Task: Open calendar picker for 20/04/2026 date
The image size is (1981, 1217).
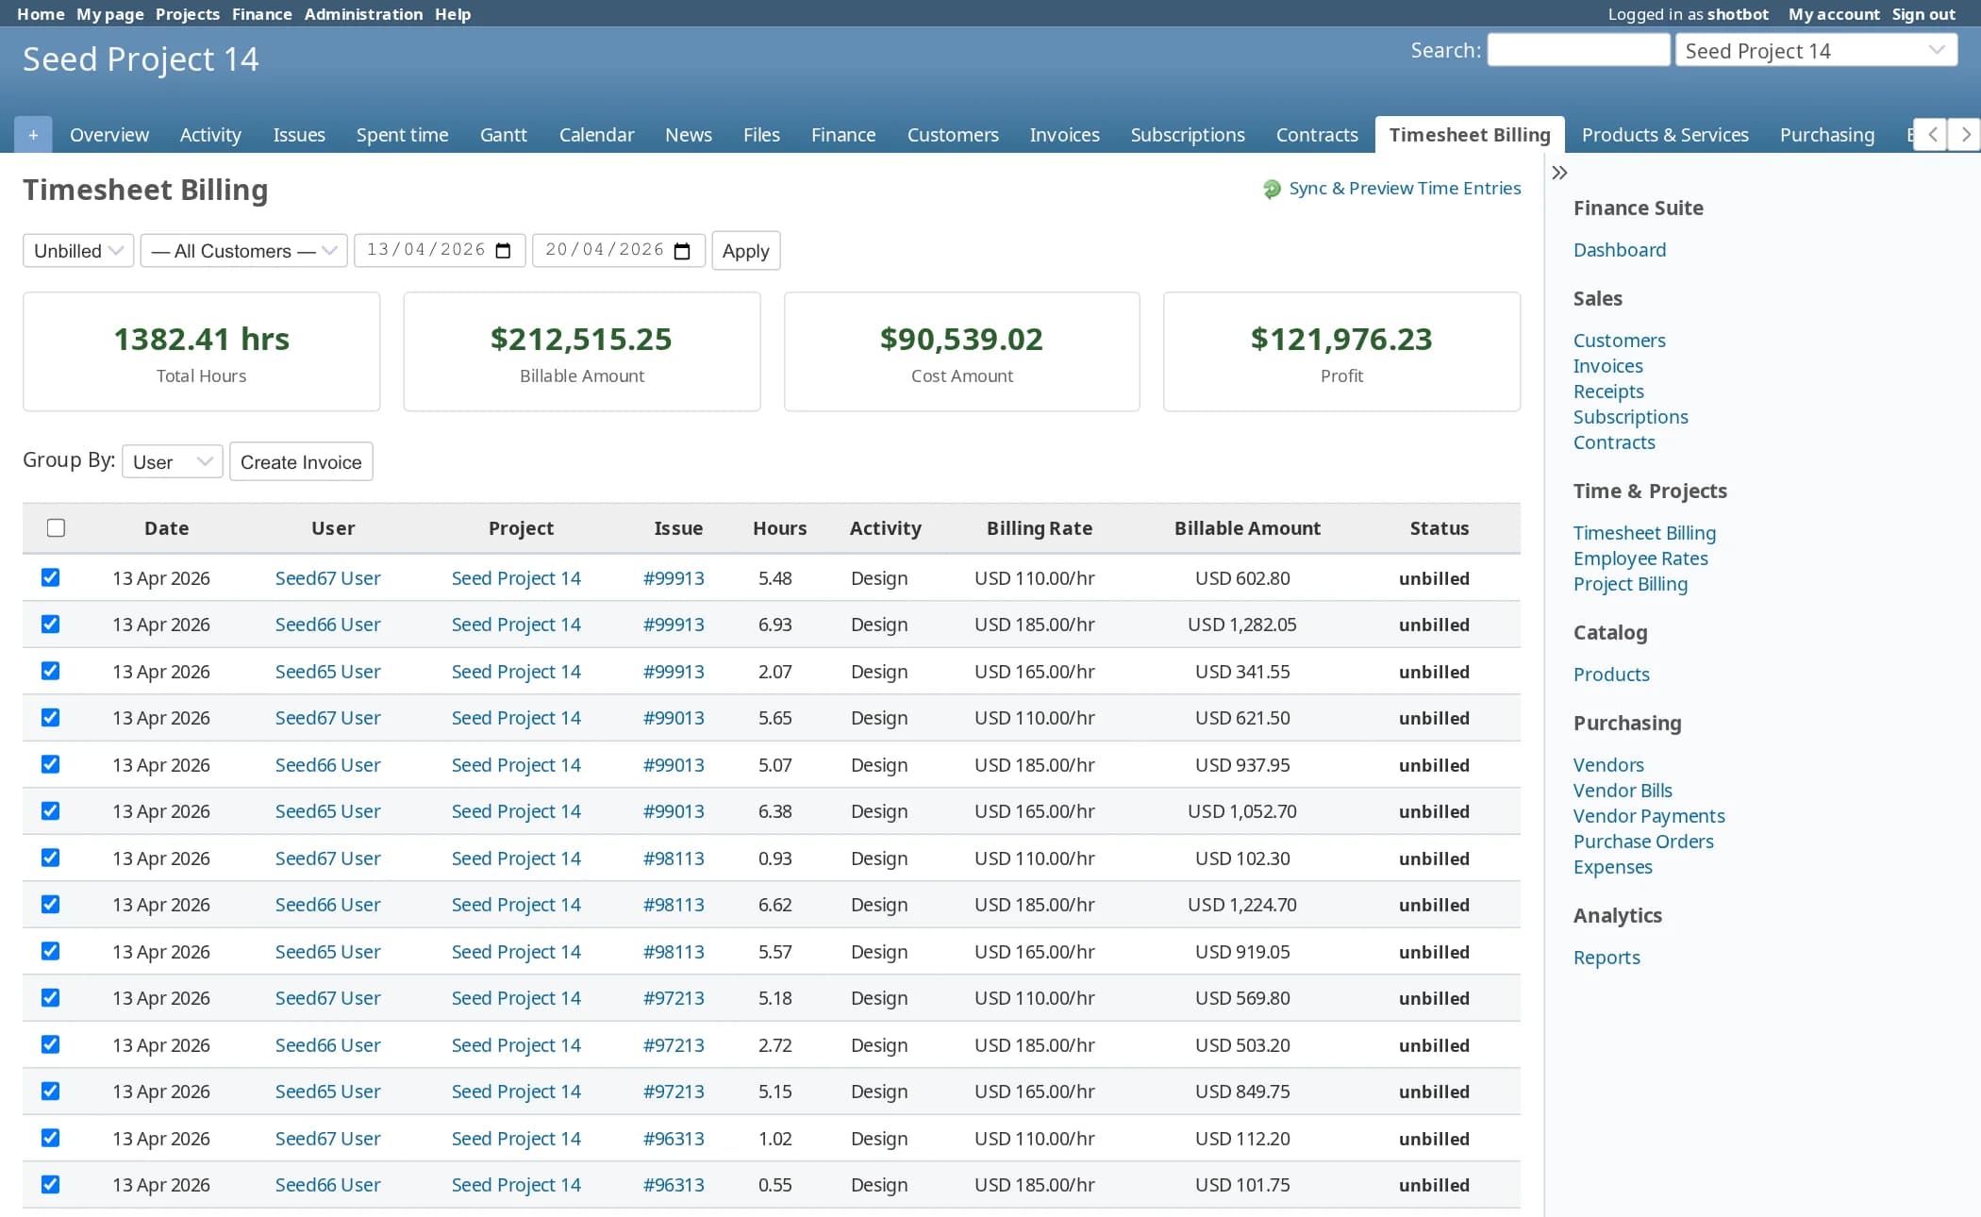Action: [x=682, y=250]
